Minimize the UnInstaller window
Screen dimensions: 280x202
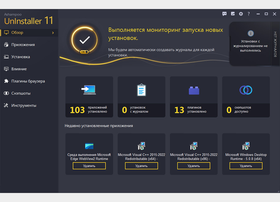[258, 14]
